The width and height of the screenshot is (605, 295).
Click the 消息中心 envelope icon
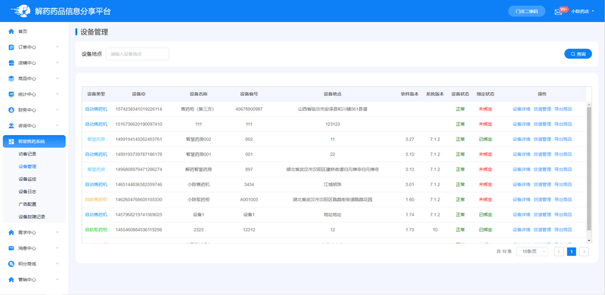click(x=11, y=248)
